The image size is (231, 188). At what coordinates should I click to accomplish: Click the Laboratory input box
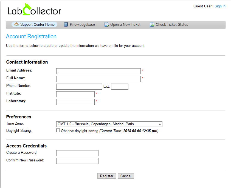tap(75, 102)
